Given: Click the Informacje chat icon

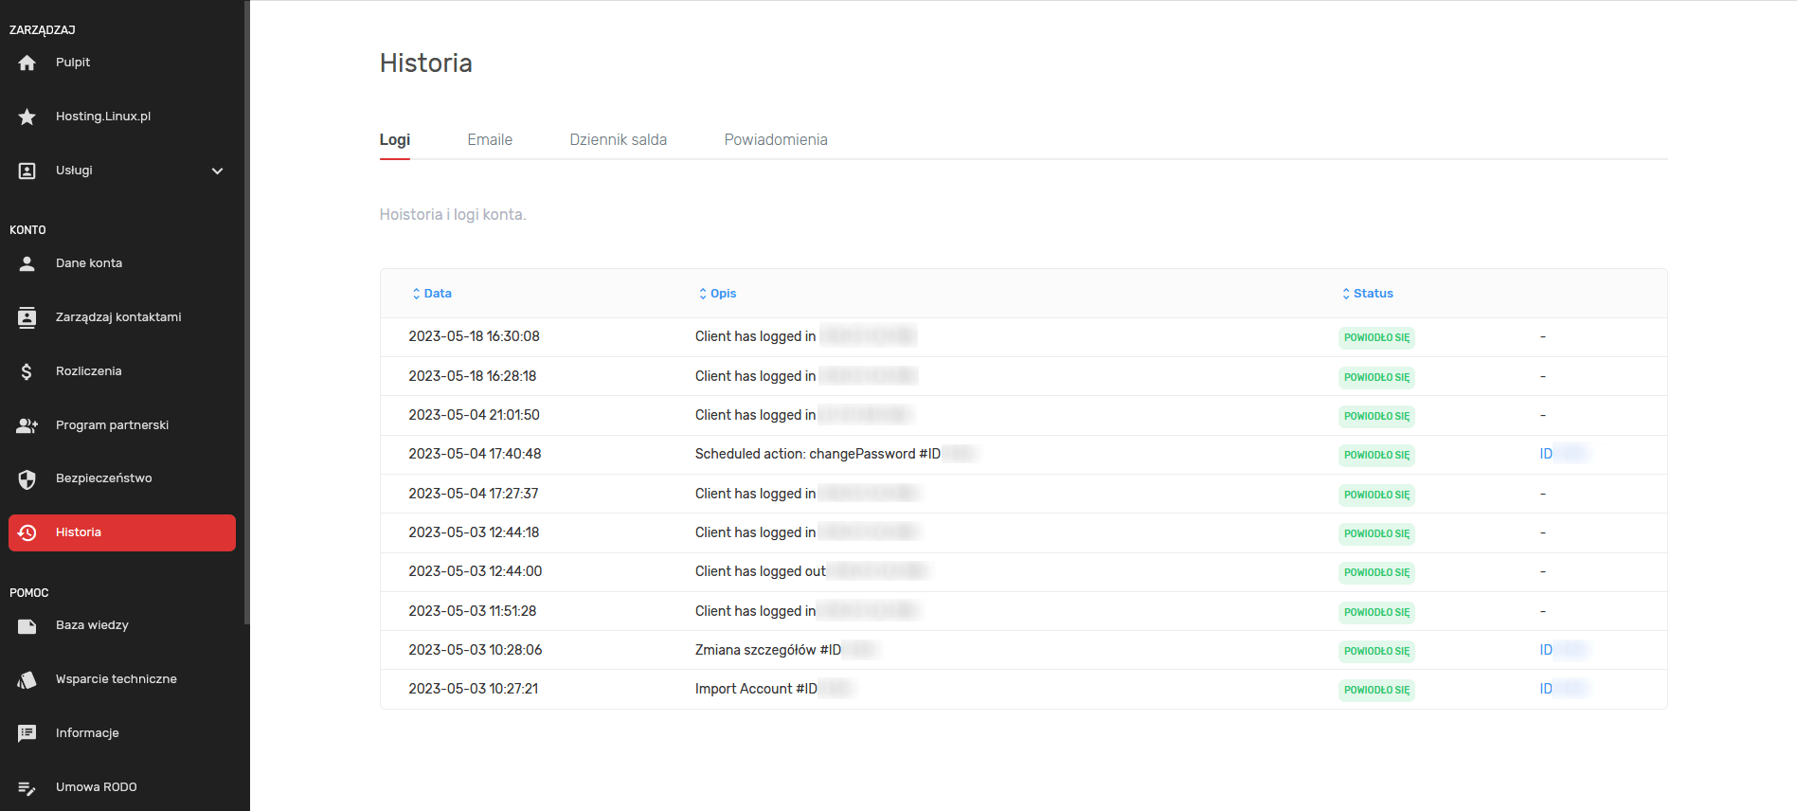Looking at the screenshot, I should pyautogui.click(x=27, y=733).
